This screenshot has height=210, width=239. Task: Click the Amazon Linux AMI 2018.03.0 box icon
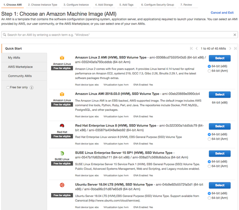tap(62, 94)
